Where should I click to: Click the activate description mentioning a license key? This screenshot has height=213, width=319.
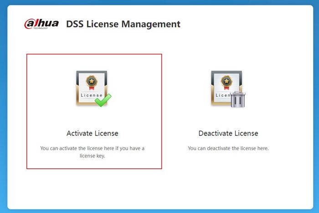[93, 152]
